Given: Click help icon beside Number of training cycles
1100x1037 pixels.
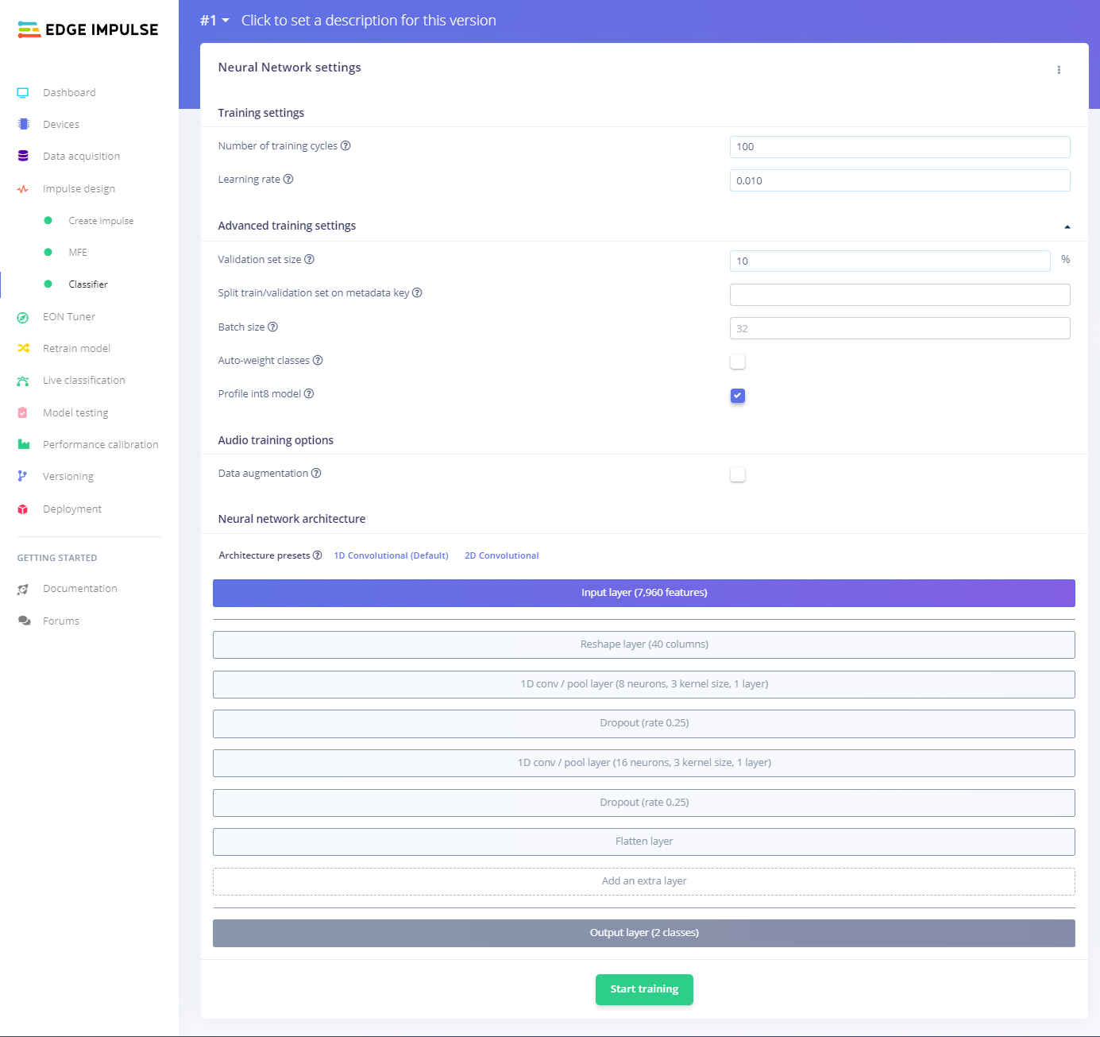Looking at the screenshot, I should [345, 146].
